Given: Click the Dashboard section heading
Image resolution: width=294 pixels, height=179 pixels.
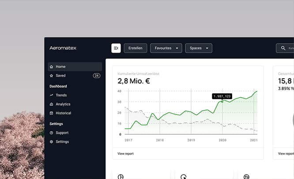Looking at the screenshot, I should pyautogui.click(x=58, y=86).
